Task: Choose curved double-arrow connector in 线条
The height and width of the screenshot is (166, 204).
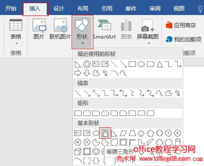Action: [x=151, y=93]
